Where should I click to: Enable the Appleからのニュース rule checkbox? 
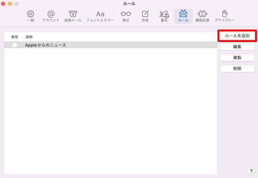pos(15,45)
